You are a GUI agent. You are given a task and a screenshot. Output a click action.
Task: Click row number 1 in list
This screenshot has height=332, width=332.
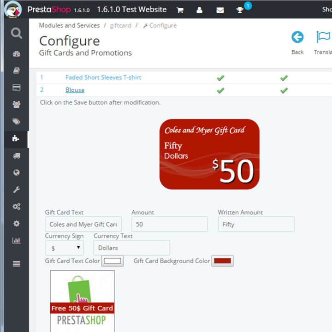[41, 77]
